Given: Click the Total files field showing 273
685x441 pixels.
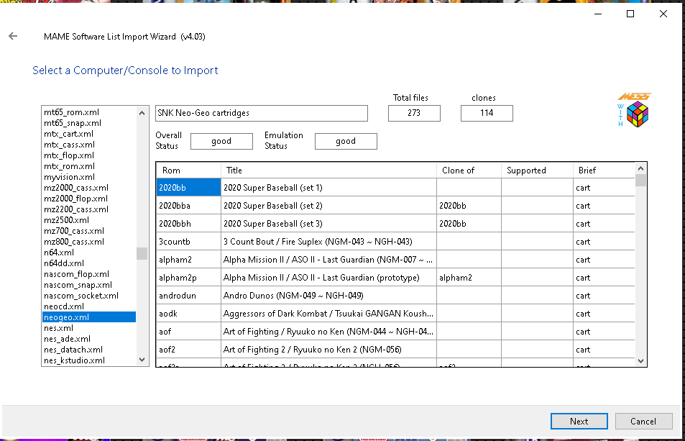Looking at the screenshot, I should tap(414, 113).
